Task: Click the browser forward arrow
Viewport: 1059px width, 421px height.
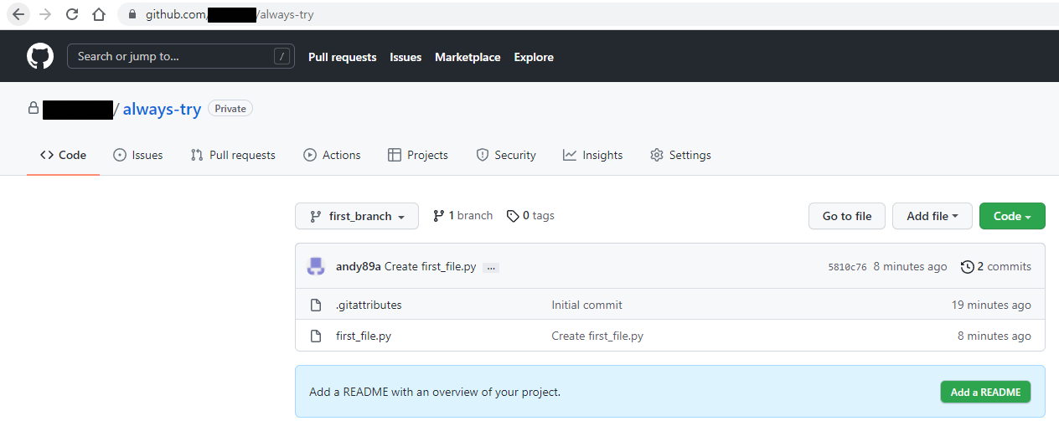Action: click(x=45, y=14)
